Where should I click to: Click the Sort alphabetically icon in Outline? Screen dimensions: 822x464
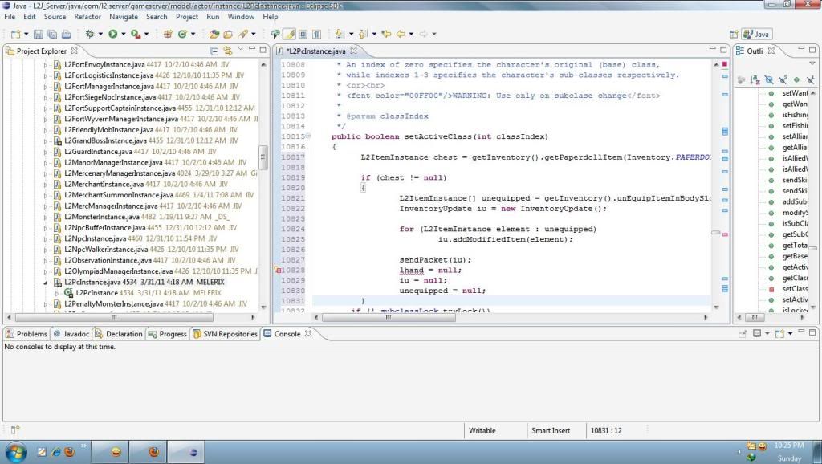(x=755, y=80)
